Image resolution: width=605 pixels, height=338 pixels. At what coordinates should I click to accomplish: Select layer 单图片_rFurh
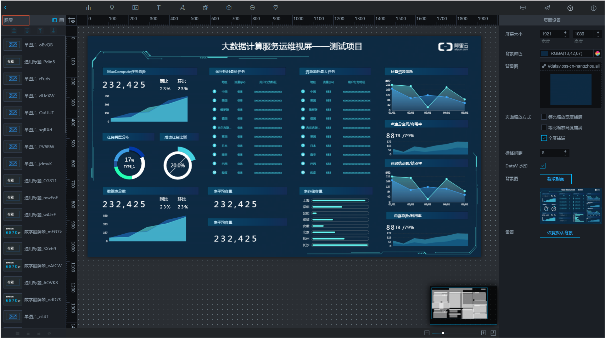click(34, 79)
